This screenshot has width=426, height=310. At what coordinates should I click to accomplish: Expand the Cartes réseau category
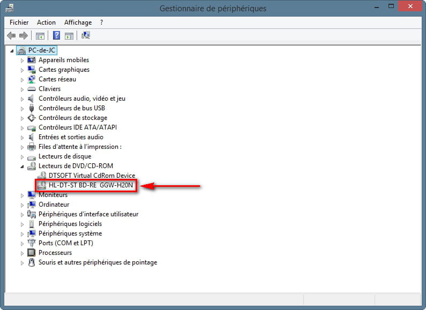coord(23,80)
